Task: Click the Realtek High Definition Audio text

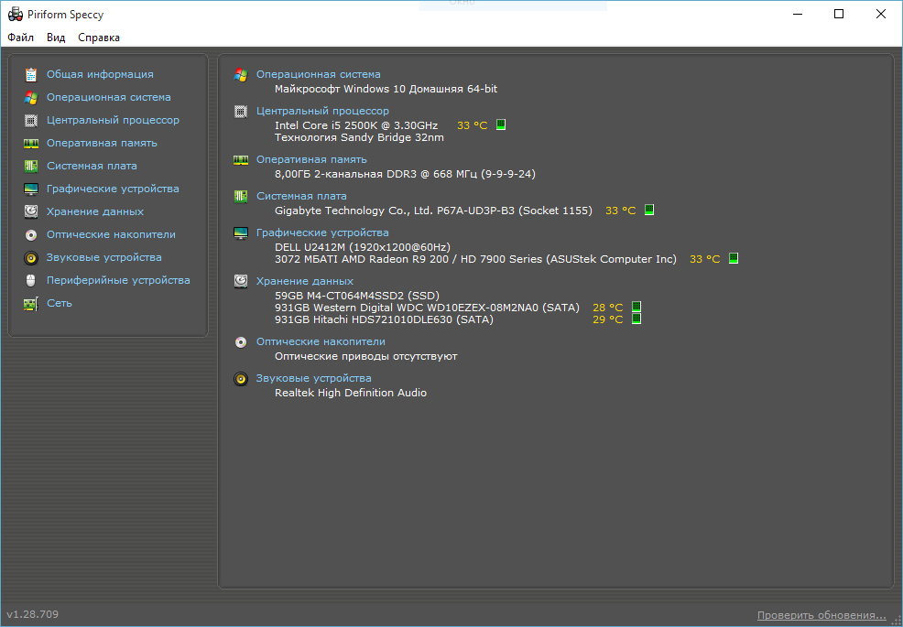Action: coord(351,393)
